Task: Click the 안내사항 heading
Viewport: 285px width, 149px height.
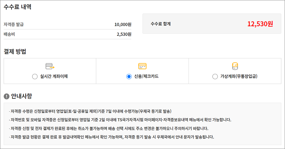Action: (21, 96)
